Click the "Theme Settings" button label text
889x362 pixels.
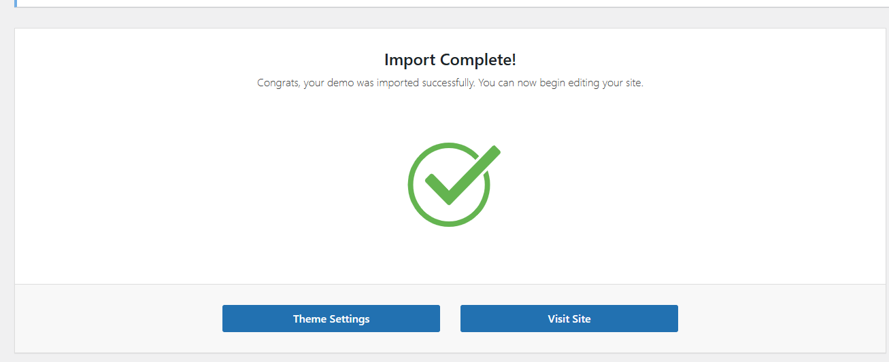pyautogui.click(x=331, y=319)
